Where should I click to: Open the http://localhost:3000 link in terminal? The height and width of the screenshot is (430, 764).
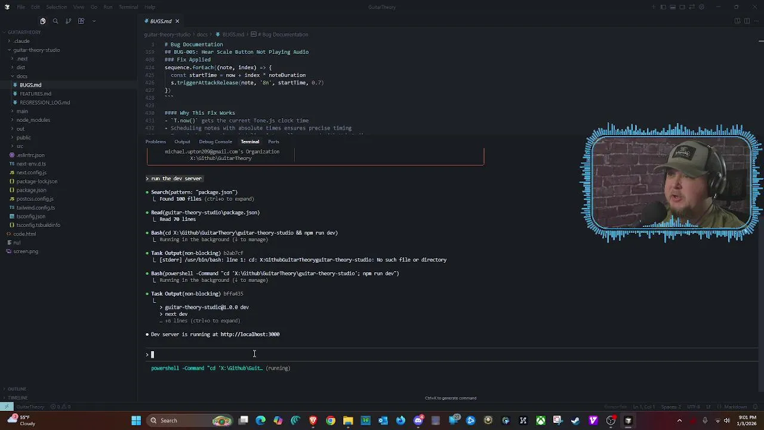click(250, 334)
